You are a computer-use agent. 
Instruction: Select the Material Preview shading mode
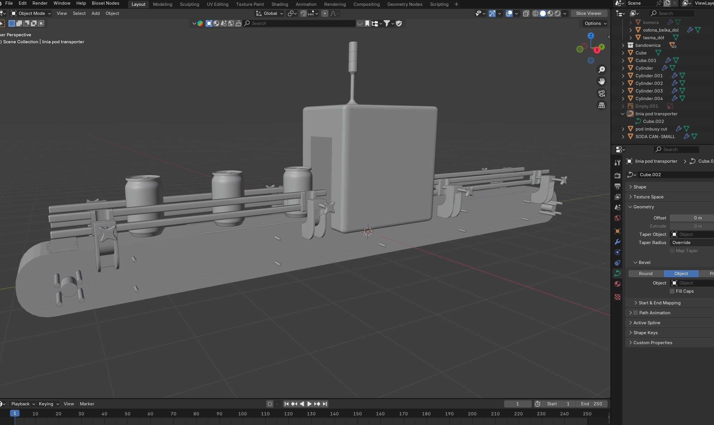coord(550,13)
